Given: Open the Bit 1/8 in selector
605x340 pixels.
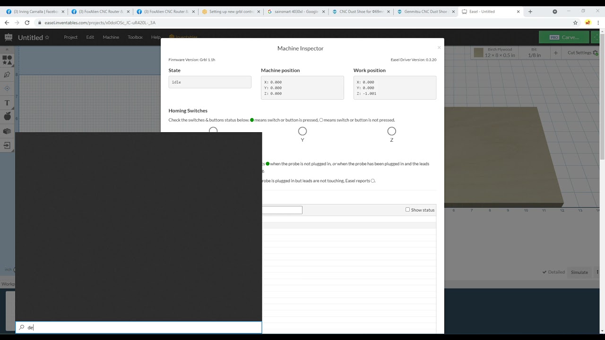Looking at the screenshot, I should [534, 52].
